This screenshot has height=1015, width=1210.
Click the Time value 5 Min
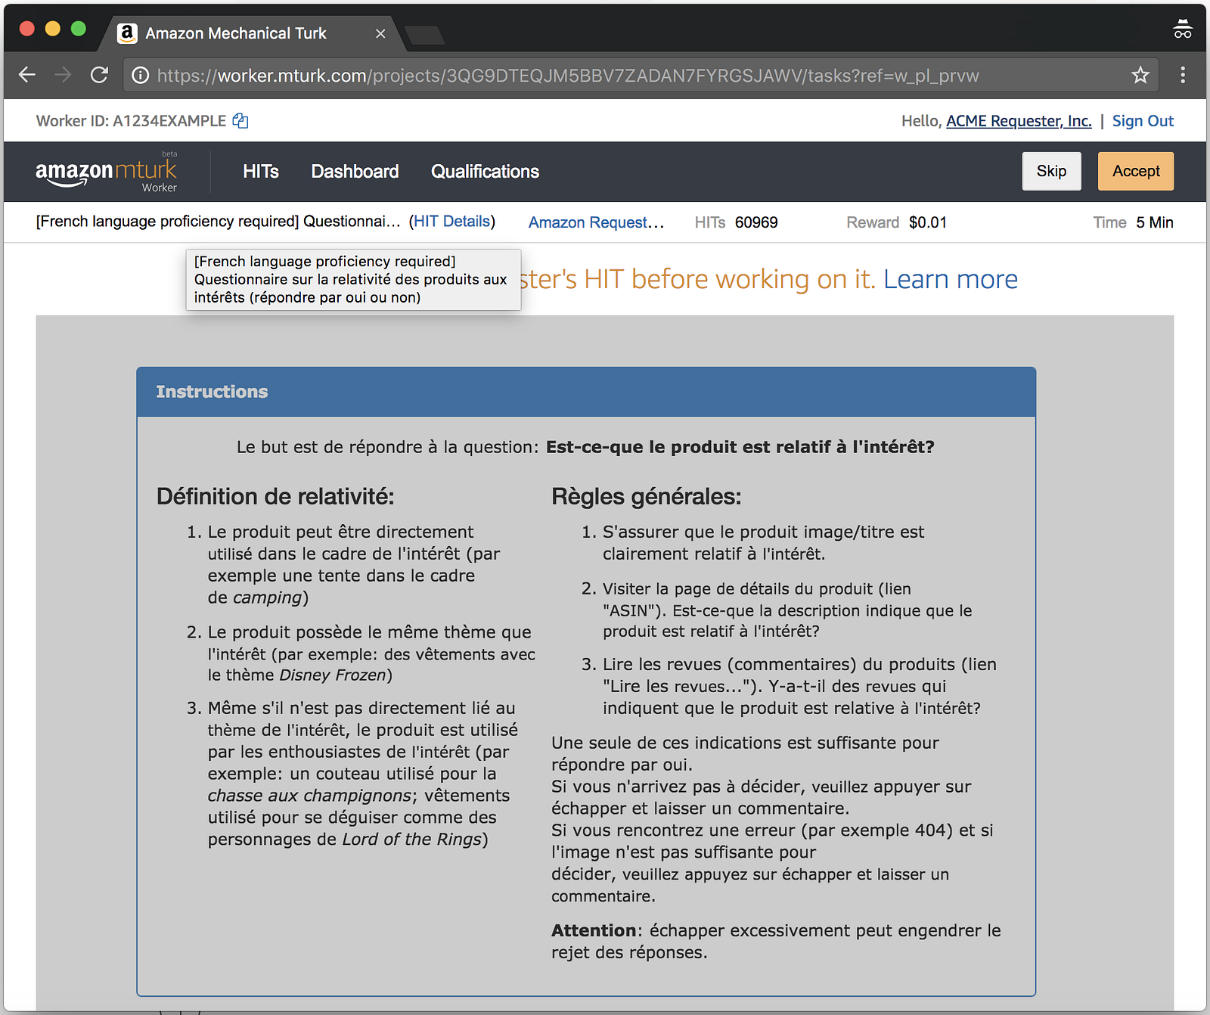coord(1155,222)
